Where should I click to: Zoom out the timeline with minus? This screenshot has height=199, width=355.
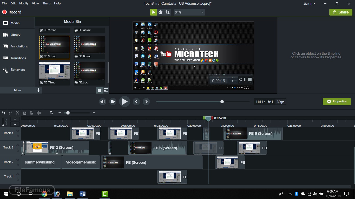click(x=60, y=113)
